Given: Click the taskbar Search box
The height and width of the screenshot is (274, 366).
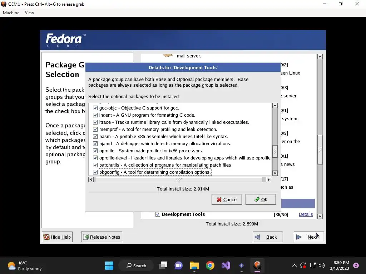Looking at the screenshot, I should pyautogui.click(x=136, y=265).
